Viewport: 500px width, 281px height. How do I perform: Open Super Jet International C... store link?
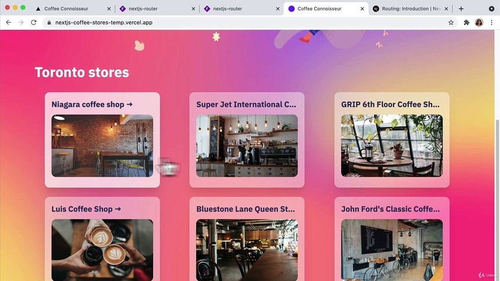(x=246, y=105)
